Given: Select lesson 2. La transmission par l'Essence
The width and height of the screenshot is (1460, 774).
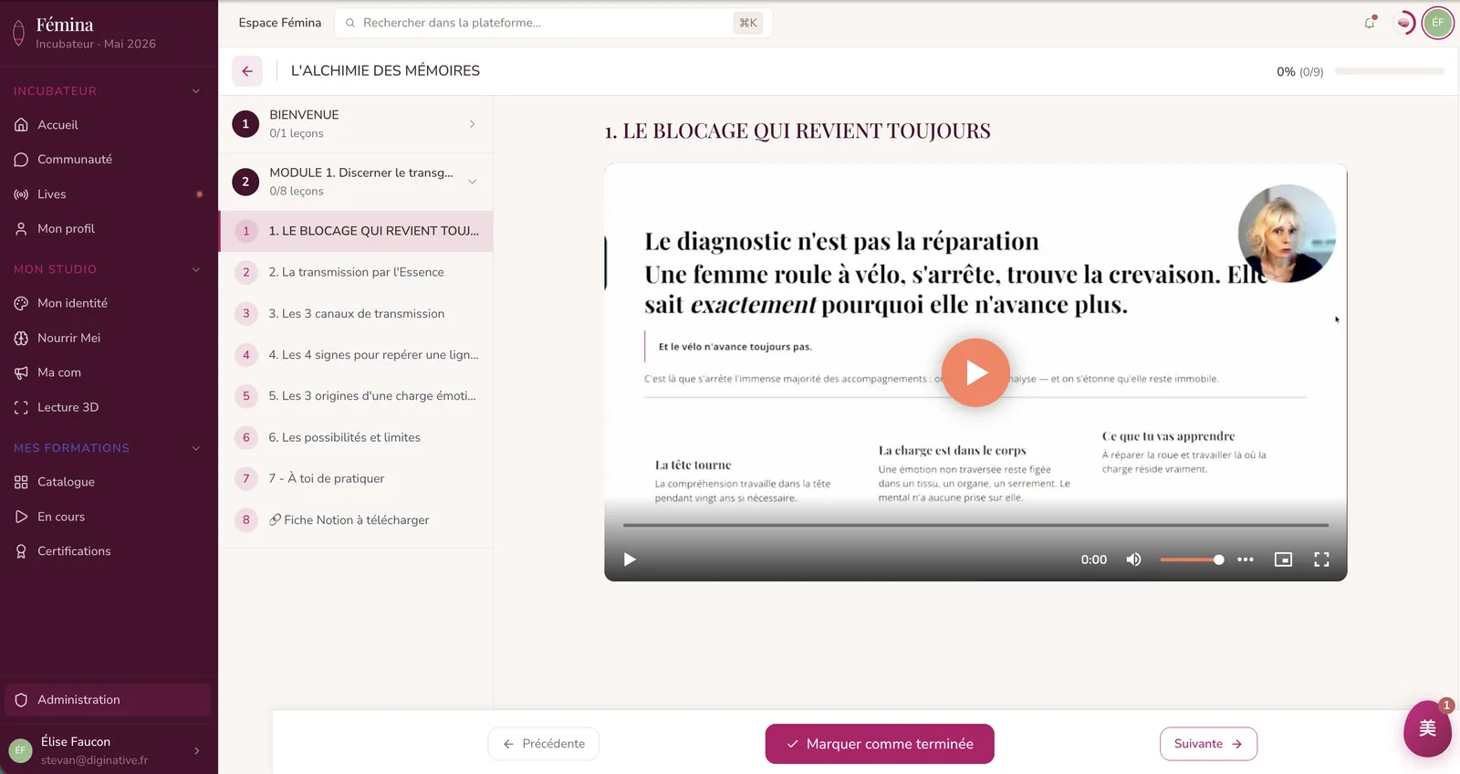Looking at the screenshot, I should pos(356,272).
